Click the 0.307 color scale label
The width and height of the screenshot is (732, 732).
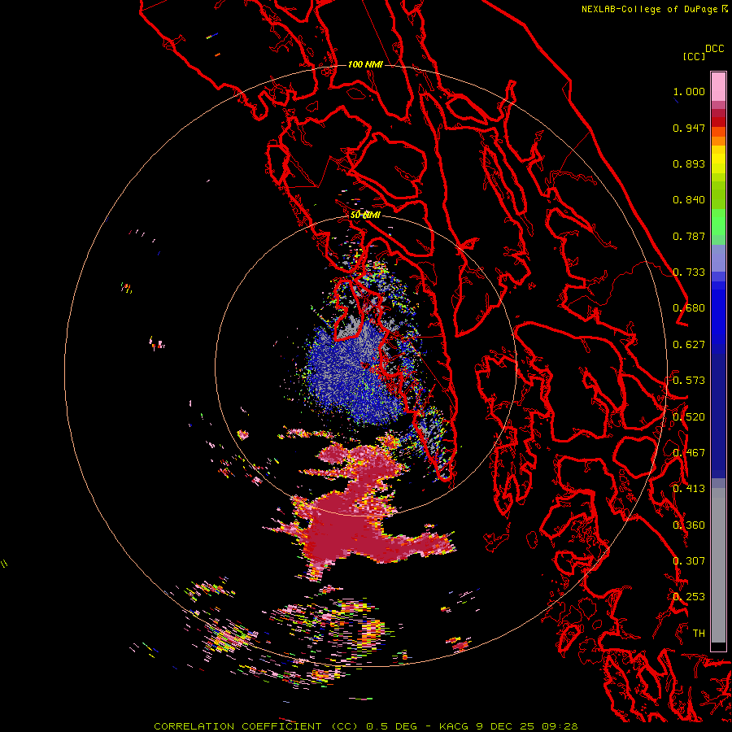pyautogui.click(x=689, y=561)
